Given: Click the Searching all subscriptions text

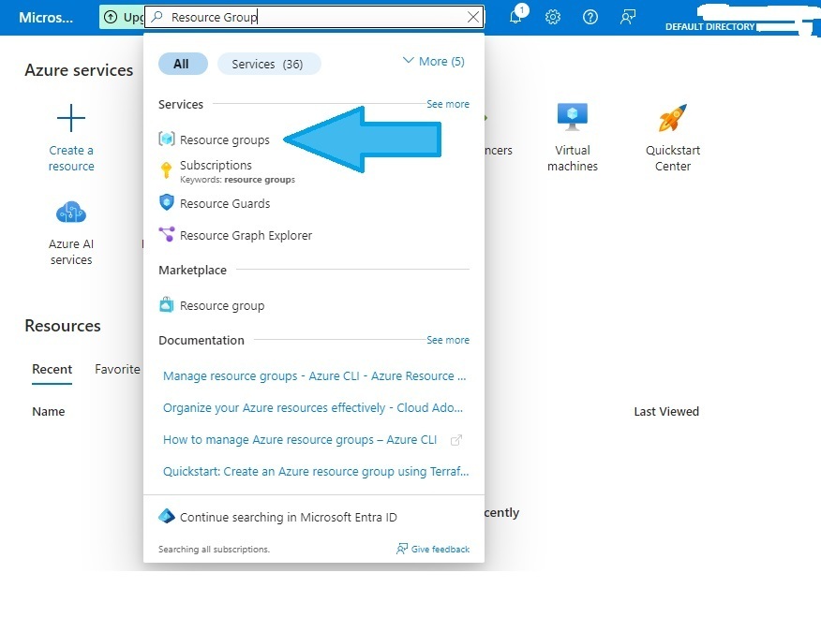Looking at the screenshot, I should coord(214,549).
